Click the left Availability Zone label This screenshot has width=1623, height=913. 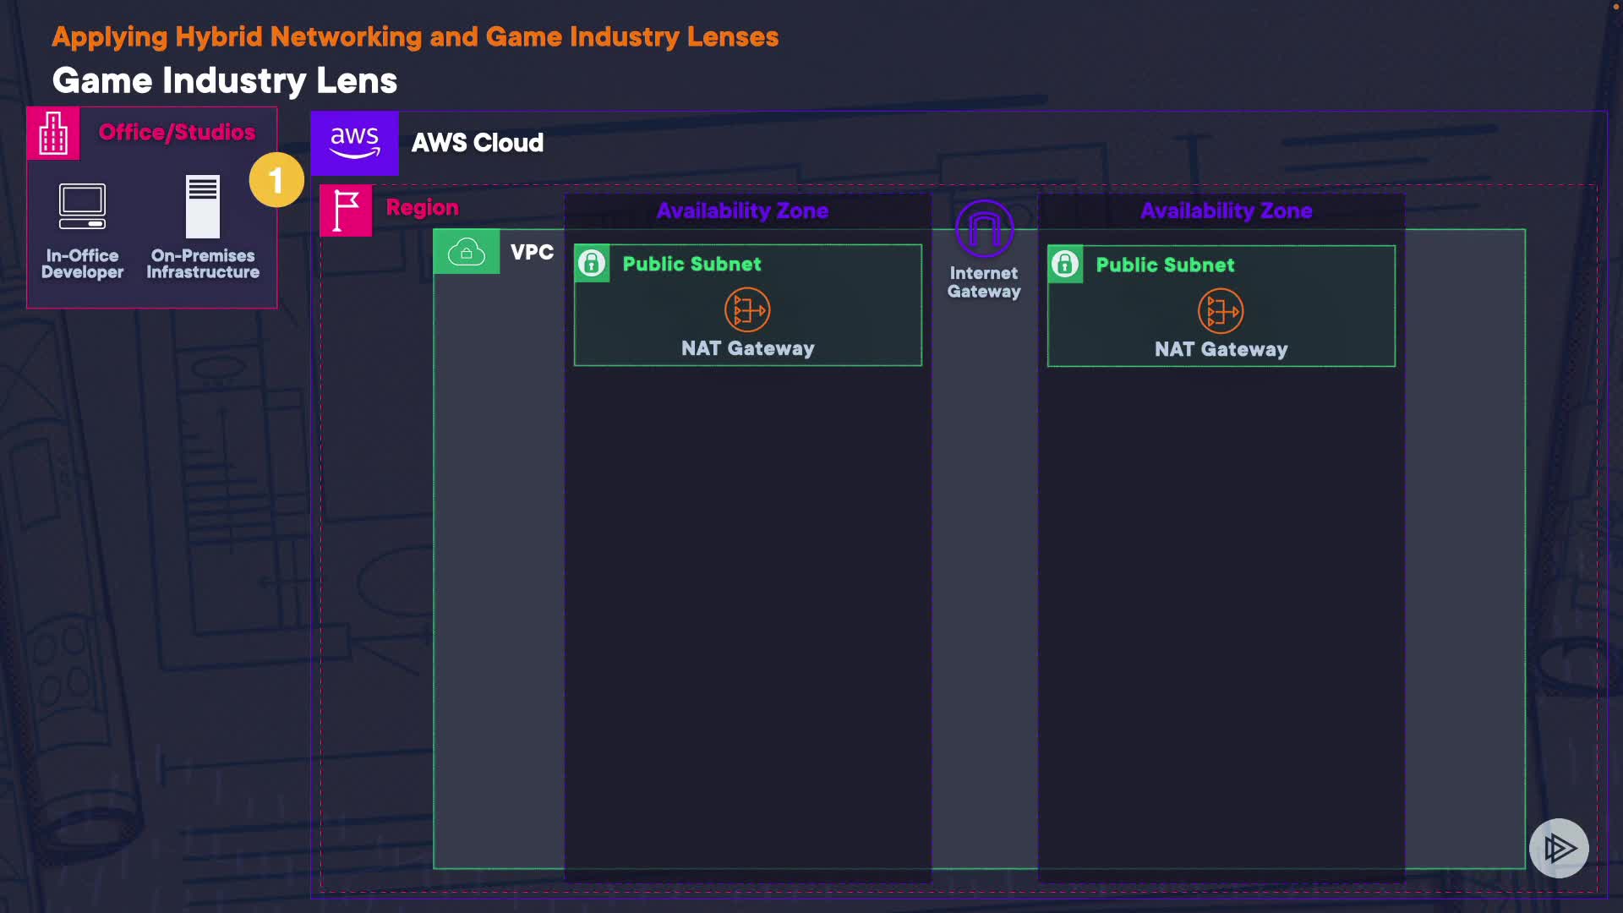click(742, 210)
